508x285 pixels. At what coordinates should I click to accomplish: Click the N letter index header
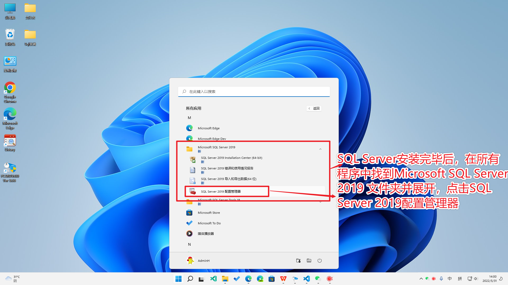coord(189,244)
